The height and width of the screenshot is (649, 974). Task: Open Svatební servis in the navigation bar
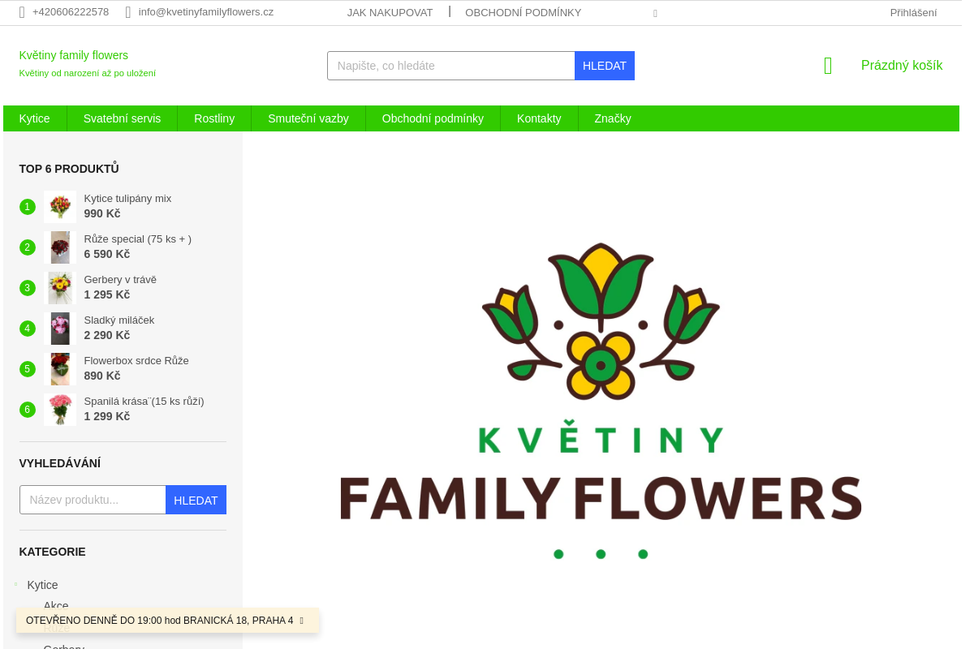[122, 118]
